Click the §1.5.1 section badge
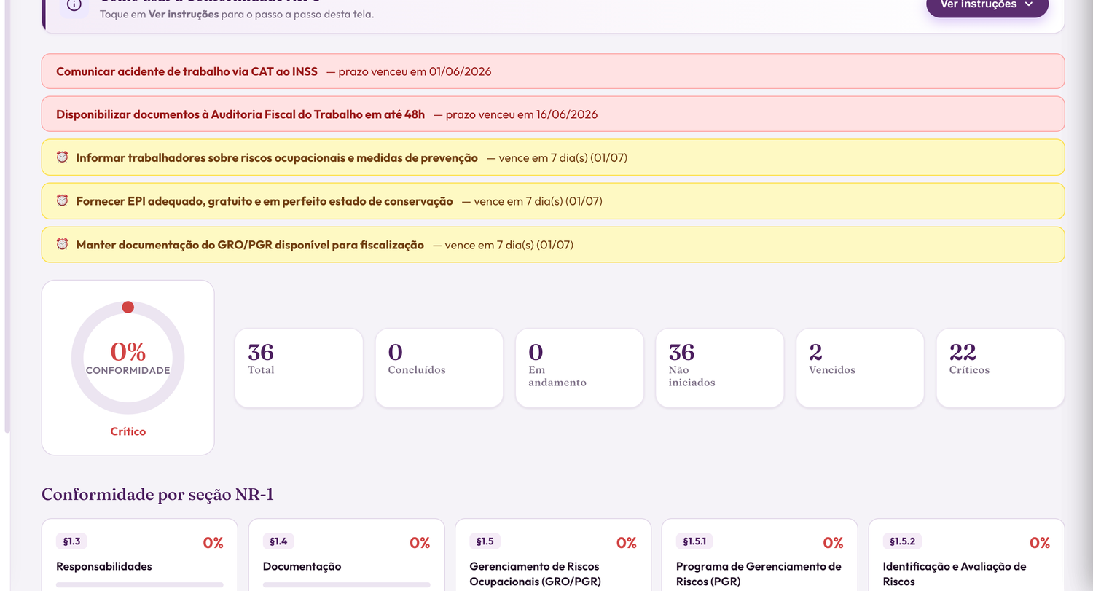This screenshot has height=591, width=1093. [x=694, y=541]
